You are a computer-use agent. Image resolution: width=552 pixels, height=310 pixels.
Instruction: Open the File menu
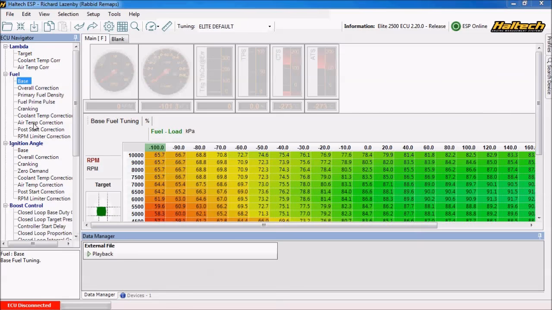tap(10, 14)
